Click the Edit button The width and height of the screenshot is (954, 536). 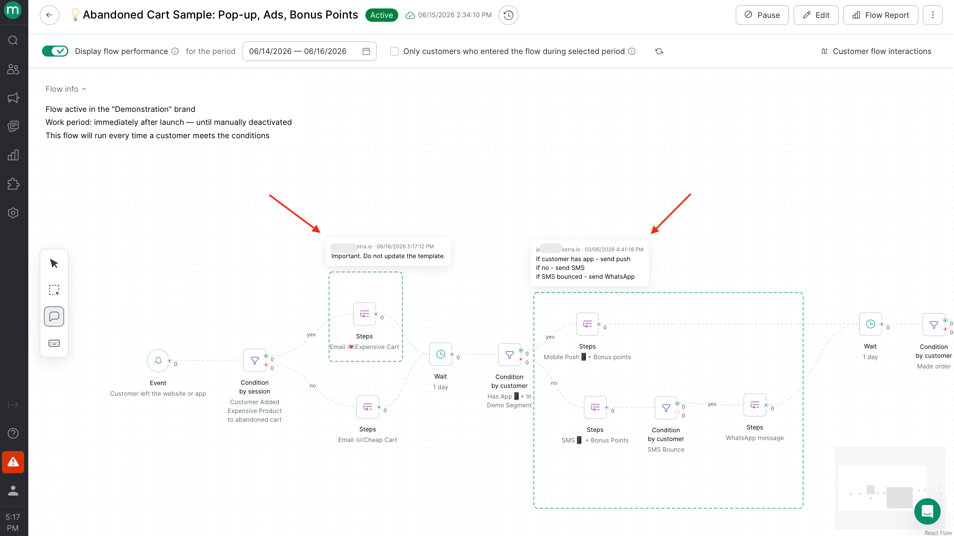point(816,15)
